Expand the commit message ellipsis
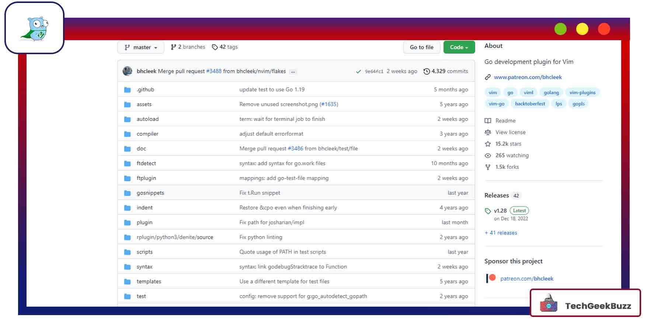Screen dimensions: 647x321 pos(293,72)
